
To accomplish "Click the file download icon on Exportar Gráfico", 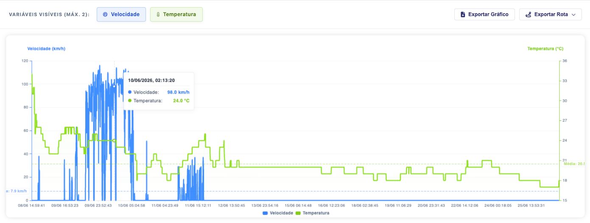I will (463, 14).
